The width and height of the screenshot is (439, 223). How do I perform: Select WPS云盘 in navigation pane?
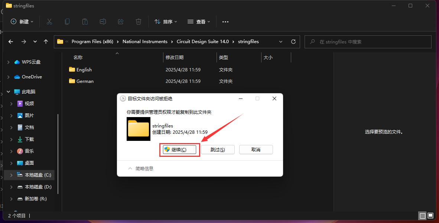pyautogui.click(x=31, y=62)
